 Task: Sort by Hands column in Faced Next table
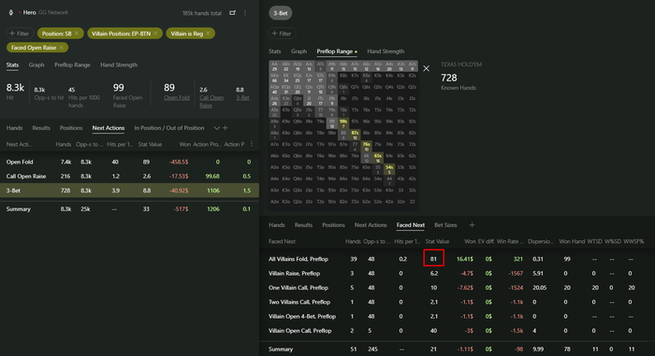pyautogui.click(x=353, y=242)
